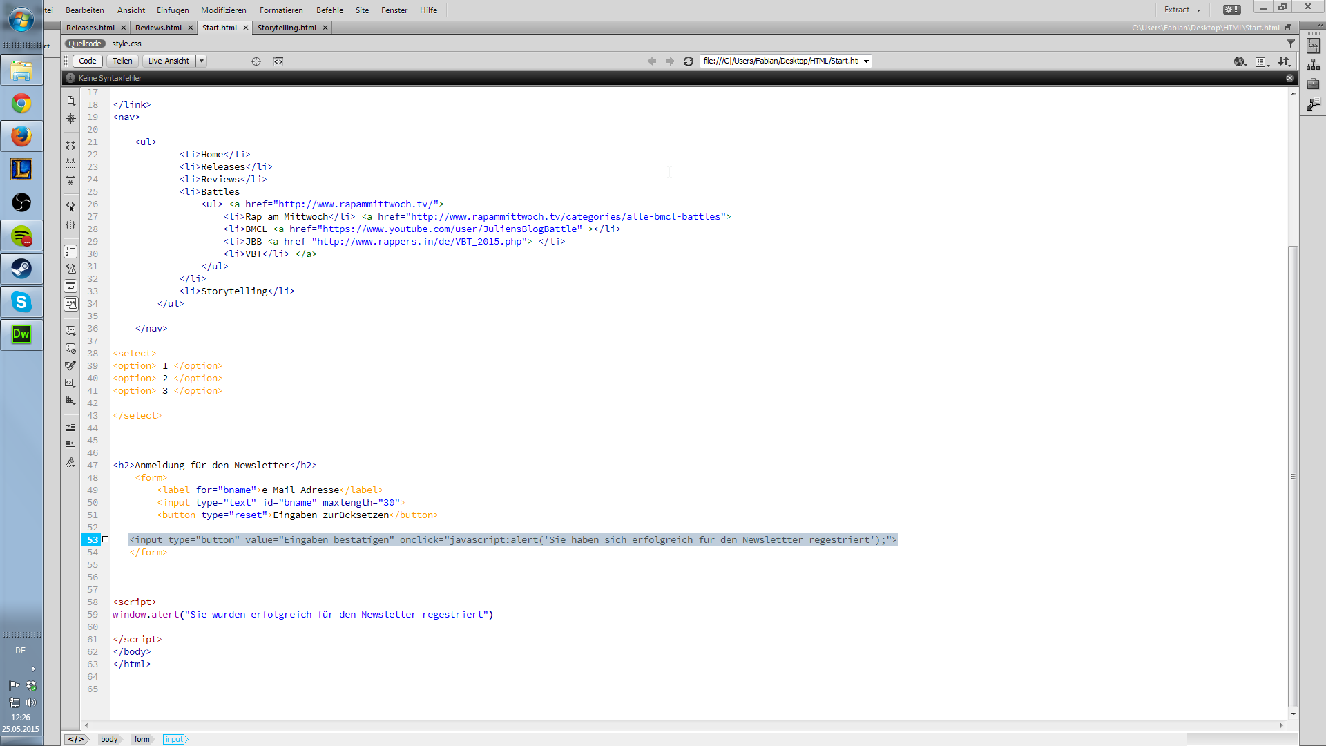Screen dimensions: 1326x746
Task: Toggle Inspect mode crosshair icon
Action: (x=256, y=61)
